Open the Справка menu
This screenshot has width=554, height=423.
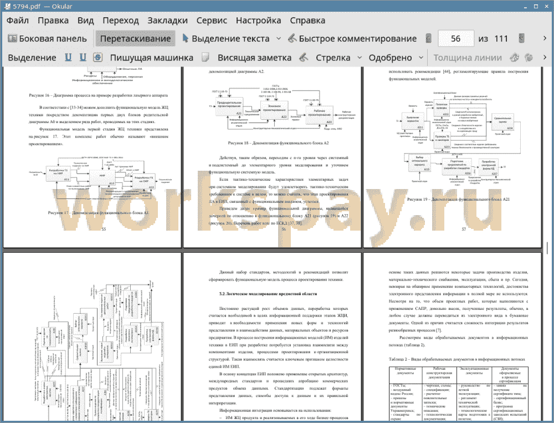click(x=307, y=21)
